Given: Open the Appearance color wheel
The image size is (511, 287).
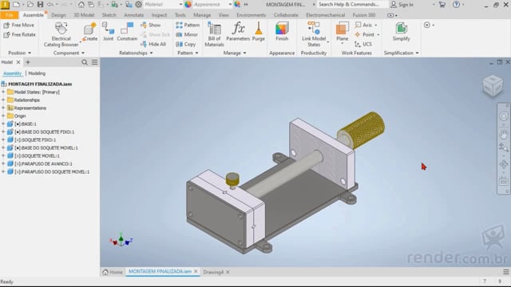Looking at the screenshot, I should point(188,5).
